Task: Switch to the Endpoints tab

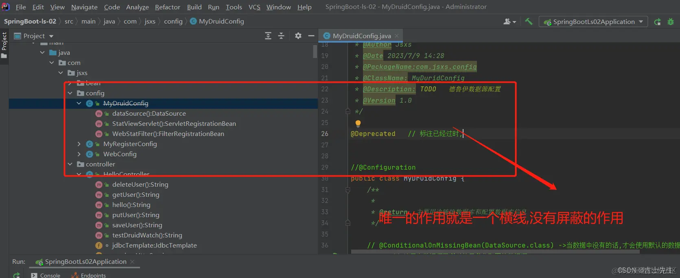Action: 89,275
